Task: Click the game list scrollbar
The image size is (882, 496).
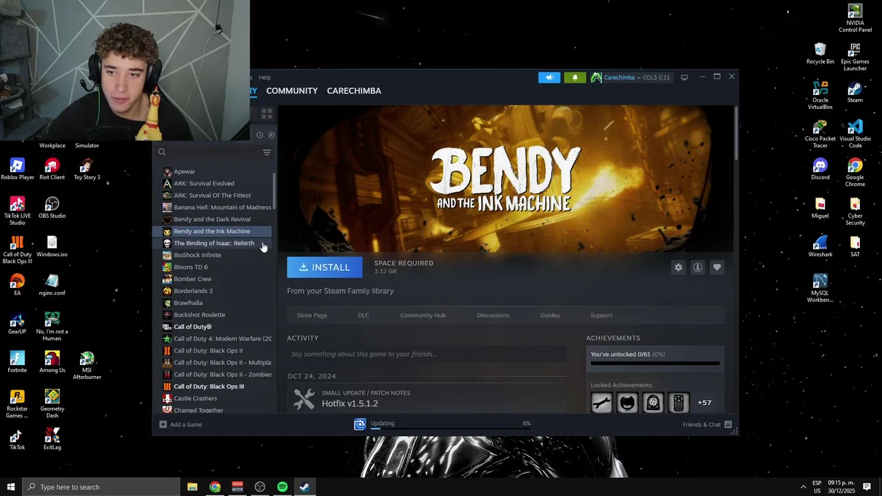Action: pyautogui.click(x=274, y=191)
